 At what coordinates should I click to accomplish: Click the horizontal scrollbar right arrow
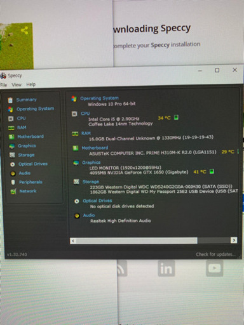pos(234,240)
